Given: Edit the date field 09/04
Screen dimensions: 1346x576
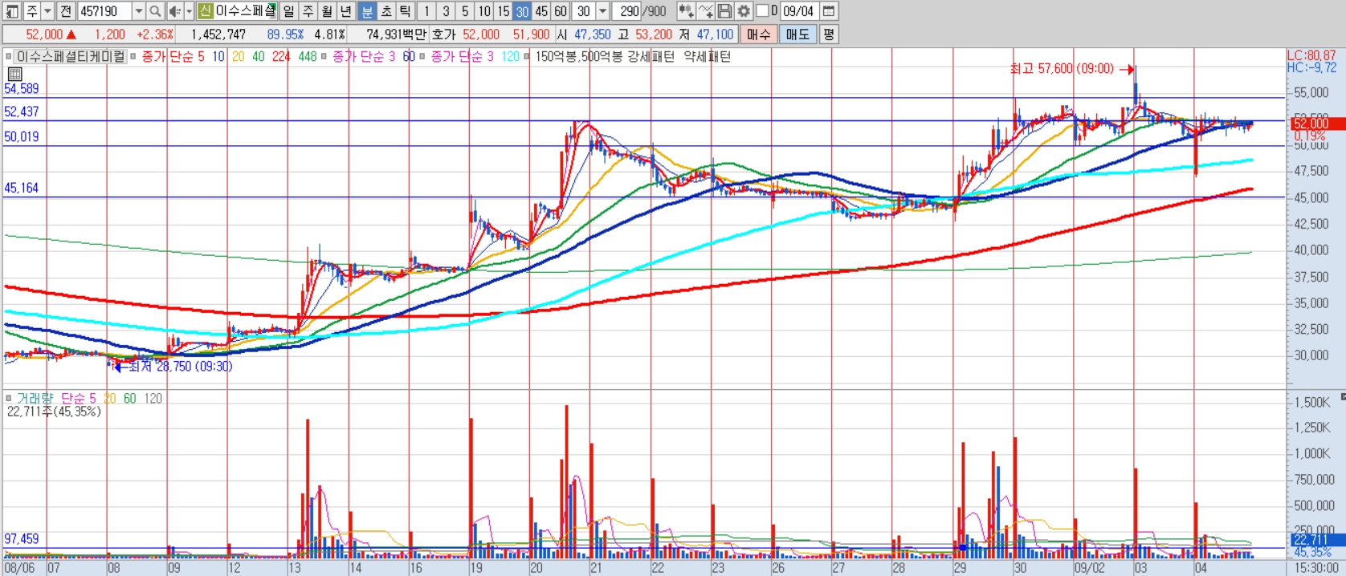Looking at the screenshot, I should pyautogui.click(x=799, y=11).
